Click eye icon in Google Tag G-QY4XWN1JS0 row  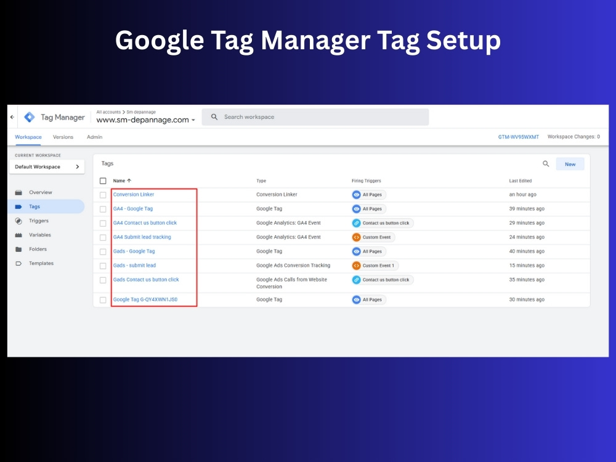click(356, 299)
